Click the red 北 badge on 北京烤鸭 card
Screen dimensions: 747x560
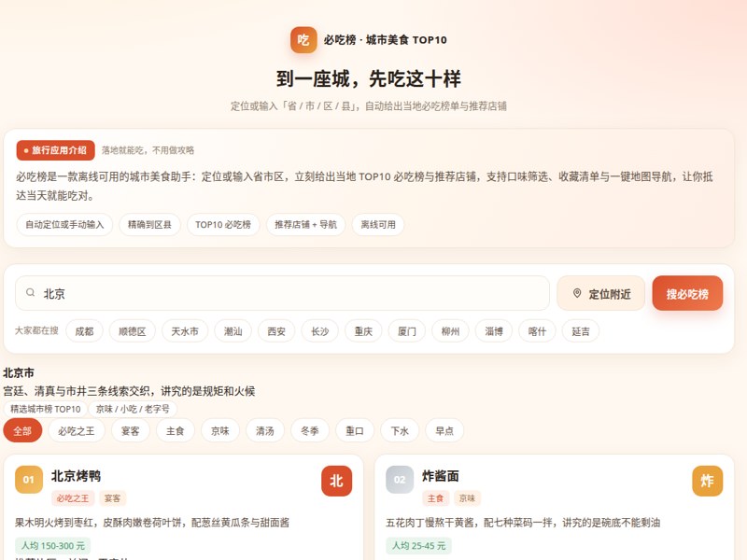[x=336, y=481]
